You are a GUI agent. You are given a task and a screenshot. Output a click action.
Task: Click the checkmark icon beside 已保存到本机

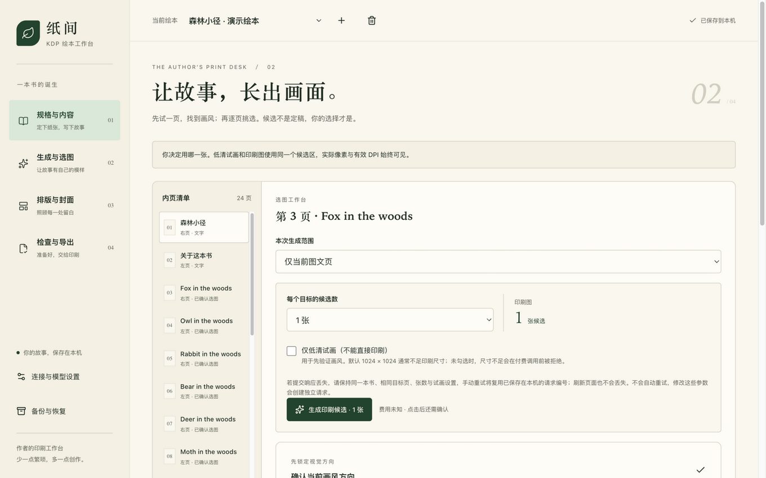pos(693,20)
